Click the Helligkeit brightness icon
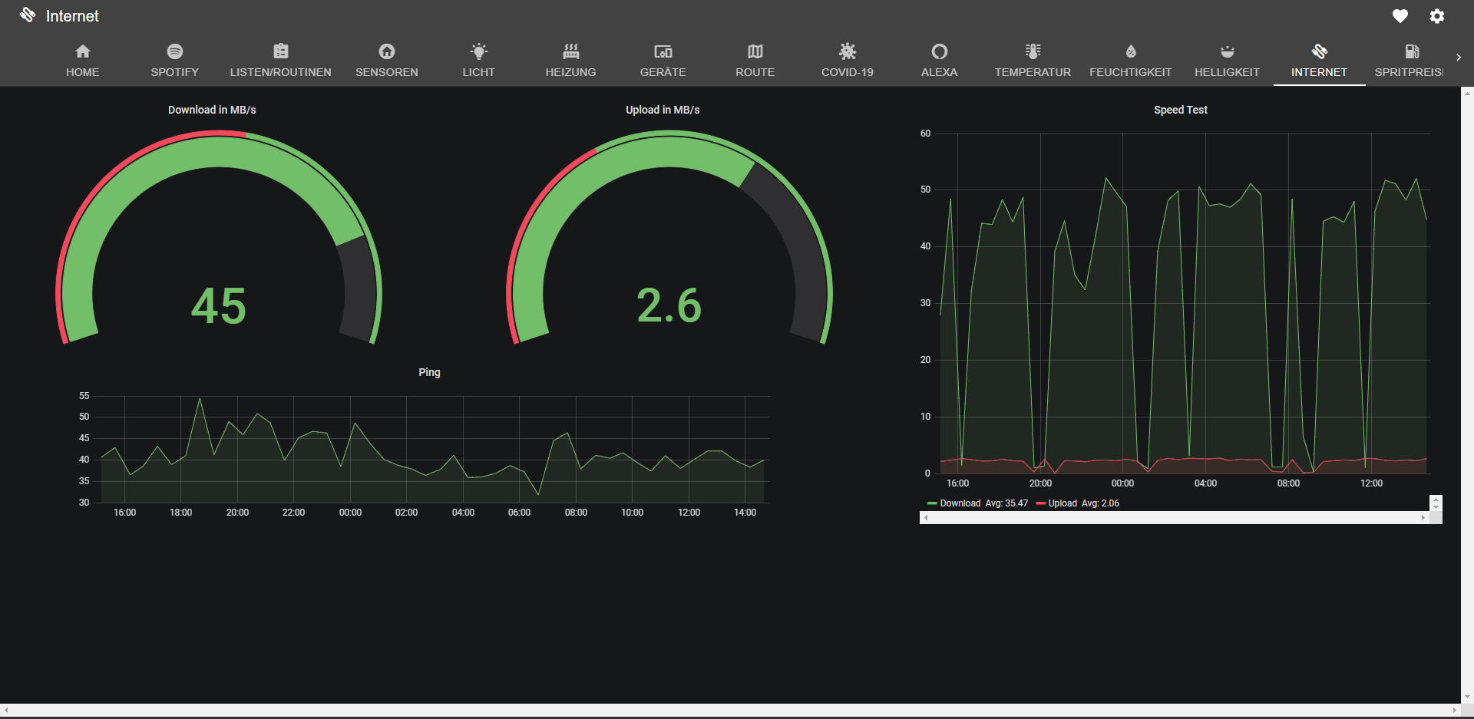The height and width of the screenshot is (719, 1474). pos(1228,51)
